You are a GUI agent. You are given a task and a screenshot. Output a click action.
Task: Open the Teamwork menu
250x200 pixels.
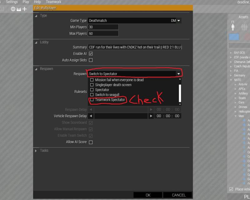[x=53, y=2]
